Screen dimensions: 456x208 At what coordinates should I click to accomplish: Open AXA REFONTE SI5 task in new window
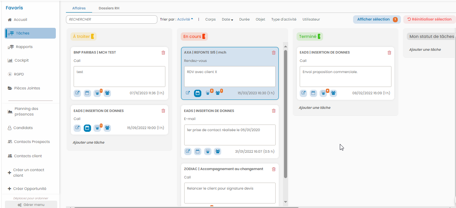(188, 93)
